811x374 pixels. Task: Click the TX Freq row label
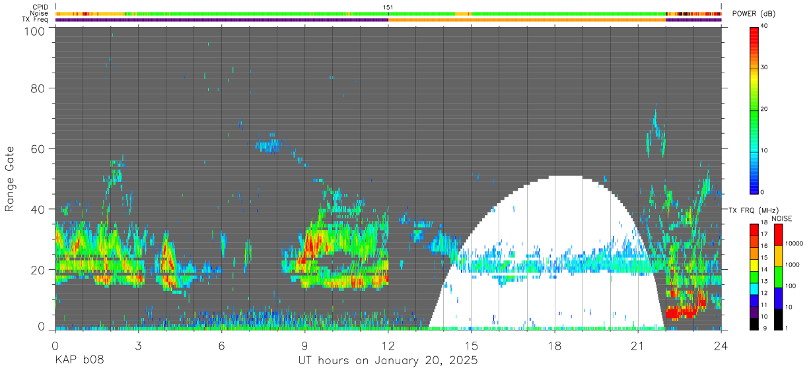pos(35,20)
